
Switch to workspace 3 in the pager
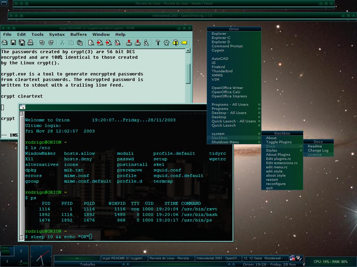click(x=7, y=261)
